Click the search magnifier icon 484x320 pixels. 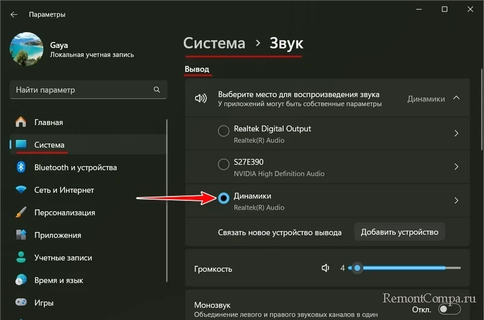(157, 90)
